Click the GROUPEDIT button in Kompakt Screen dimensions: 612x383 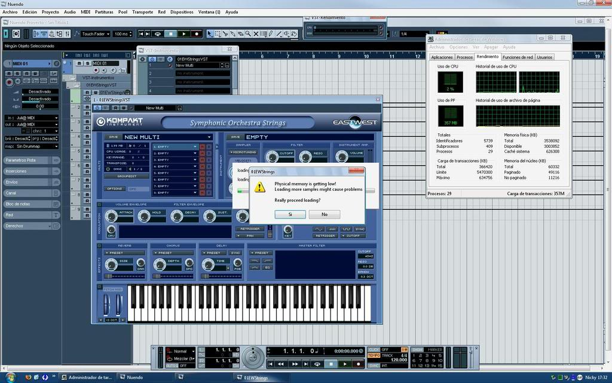127,177
